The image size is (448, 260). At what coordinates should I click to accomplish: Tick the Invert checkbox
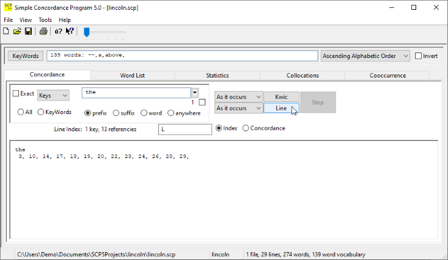(x=419, y=56)
